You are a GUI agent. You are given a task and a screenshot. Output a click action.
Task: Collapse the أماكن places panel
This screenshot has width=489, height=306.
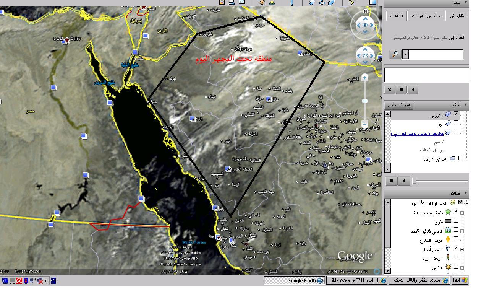(x=465, y=104)
